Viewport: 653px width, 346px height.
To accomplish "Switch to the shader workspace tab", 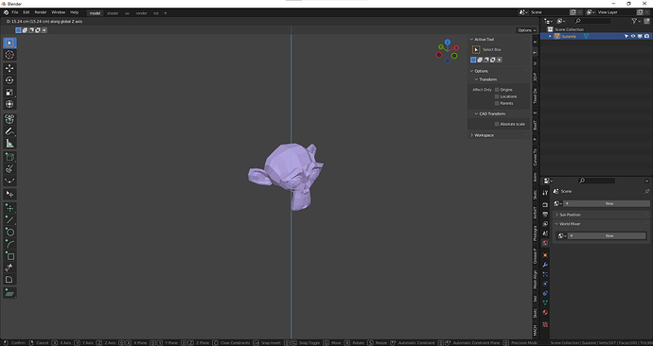I will click(113, 13).
